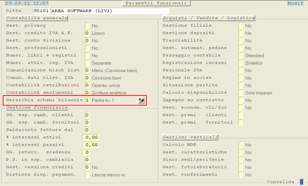
Task: Click the % interessi attivi input field
Action: click(91, 138)
